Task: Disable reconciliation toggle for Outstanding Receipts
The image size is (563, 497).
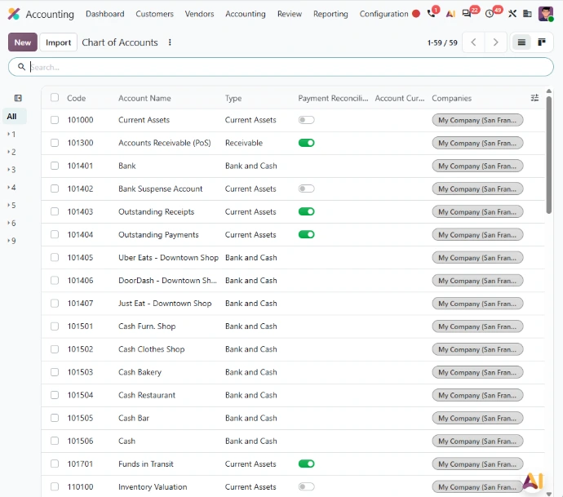Action: click(306, 211)
